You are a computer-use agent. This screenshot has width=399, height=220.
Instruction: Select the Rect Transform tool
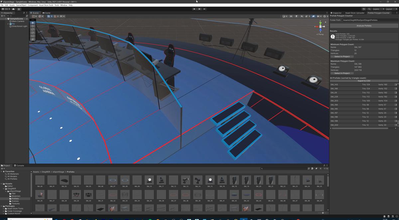(33, 36)
